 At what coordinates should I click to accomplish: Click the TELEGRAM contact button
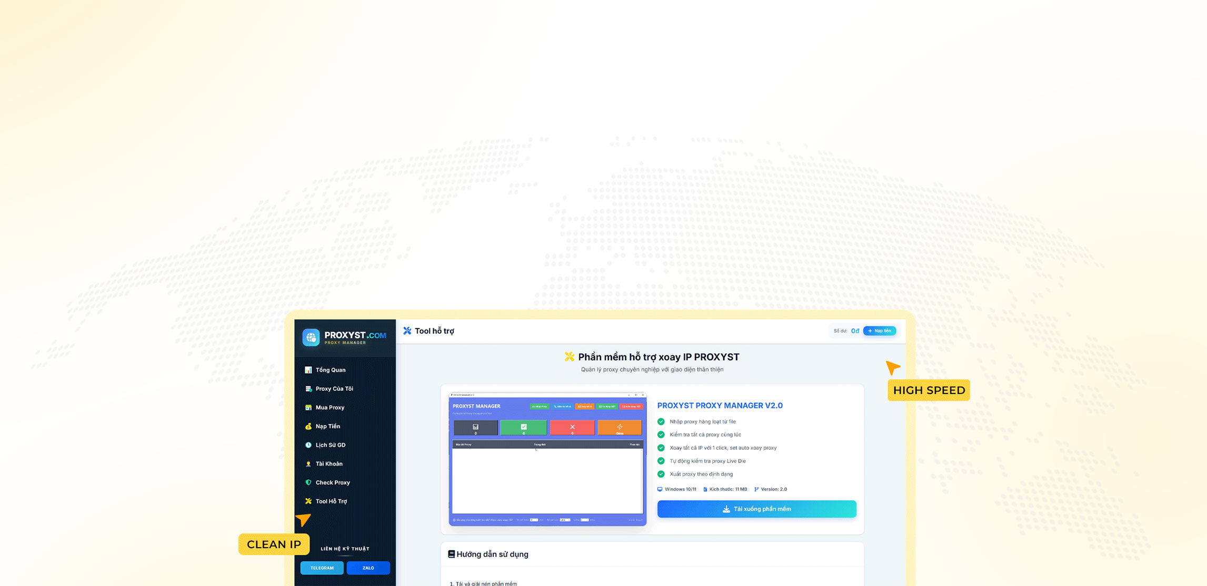322,568
